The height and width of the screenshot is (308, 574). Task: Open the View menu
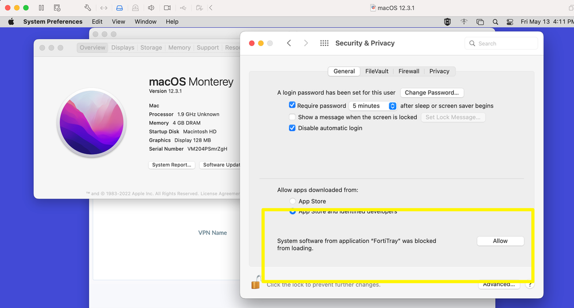[x=118, y=22]
